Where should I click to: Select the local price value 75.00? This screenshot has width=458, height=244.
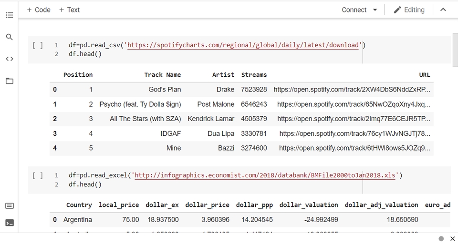tap(131, 220)
